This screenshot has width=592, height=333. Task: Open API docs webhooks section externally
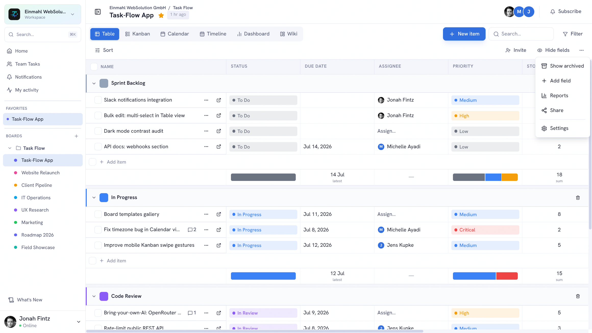pyautogui.click(x=219, y=147)
